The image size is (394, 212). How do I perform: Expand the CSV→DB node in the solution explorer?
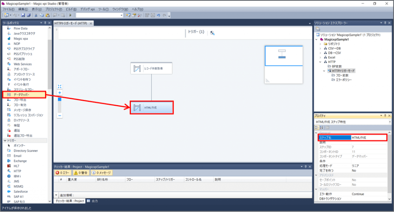(x=320, y=48)
